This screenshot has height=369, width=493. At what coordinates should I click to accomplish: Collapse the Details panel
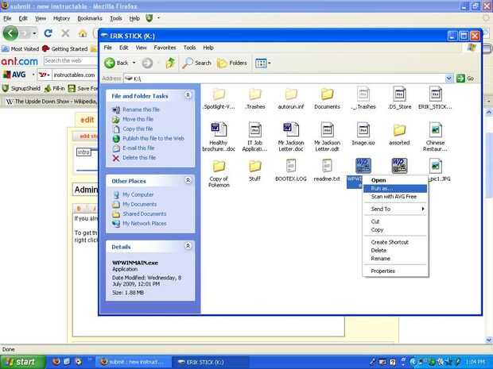point(188,246)
